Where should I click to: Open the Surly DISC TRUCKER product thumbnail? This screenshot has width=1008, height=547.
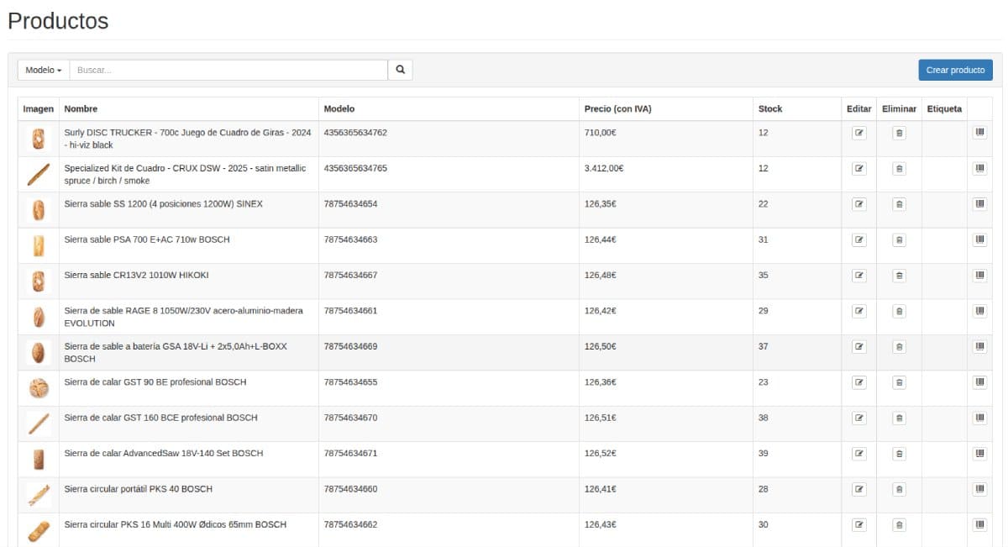pyautogui.click(x=38, y=139)
